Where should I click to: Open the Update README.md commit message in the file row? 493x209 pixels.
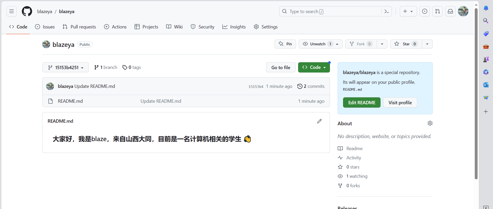click(161, 101)
